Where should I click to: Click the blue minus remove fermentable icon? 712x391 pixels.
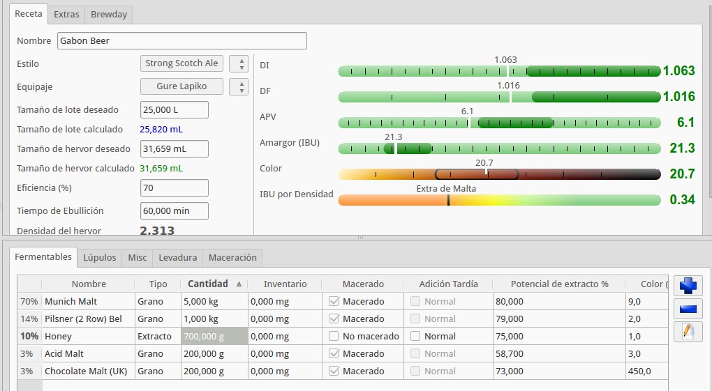tap(688, 309)
